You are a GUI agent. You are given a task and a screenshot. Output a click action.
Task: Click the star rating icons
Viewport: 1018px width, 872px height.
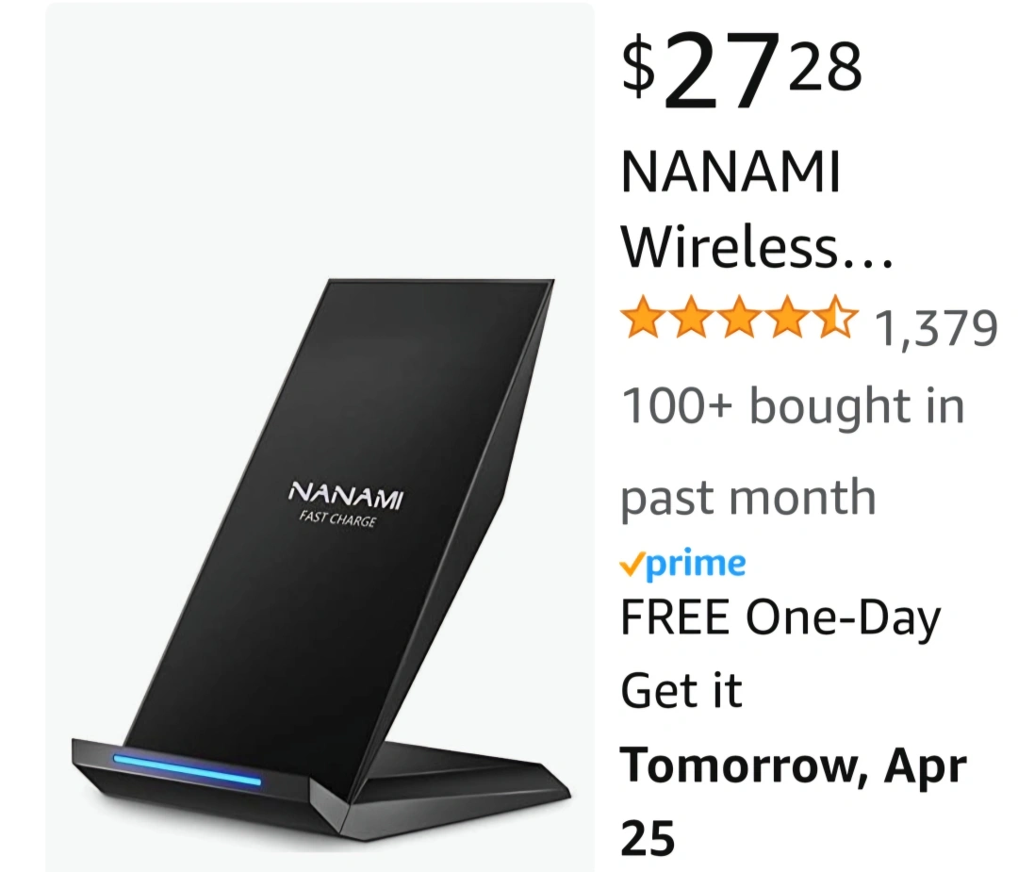(x=740, y=318)
